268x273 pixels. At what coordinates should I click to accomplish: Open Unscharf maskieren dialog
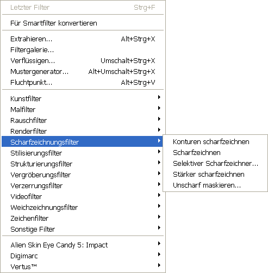(x=215, y=185)
